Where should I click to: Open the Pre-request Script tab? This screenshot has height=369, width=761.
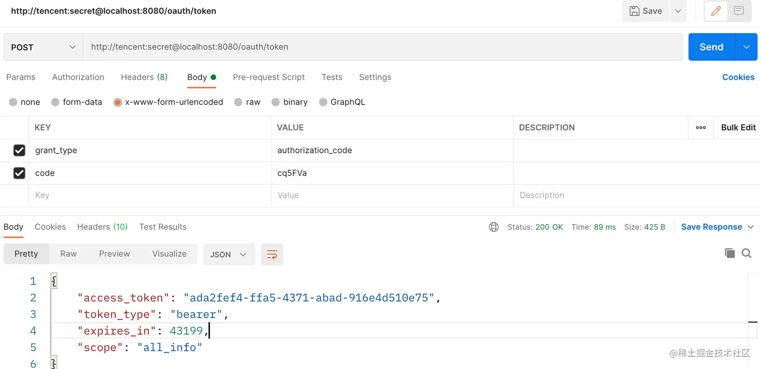pos(269,77)
